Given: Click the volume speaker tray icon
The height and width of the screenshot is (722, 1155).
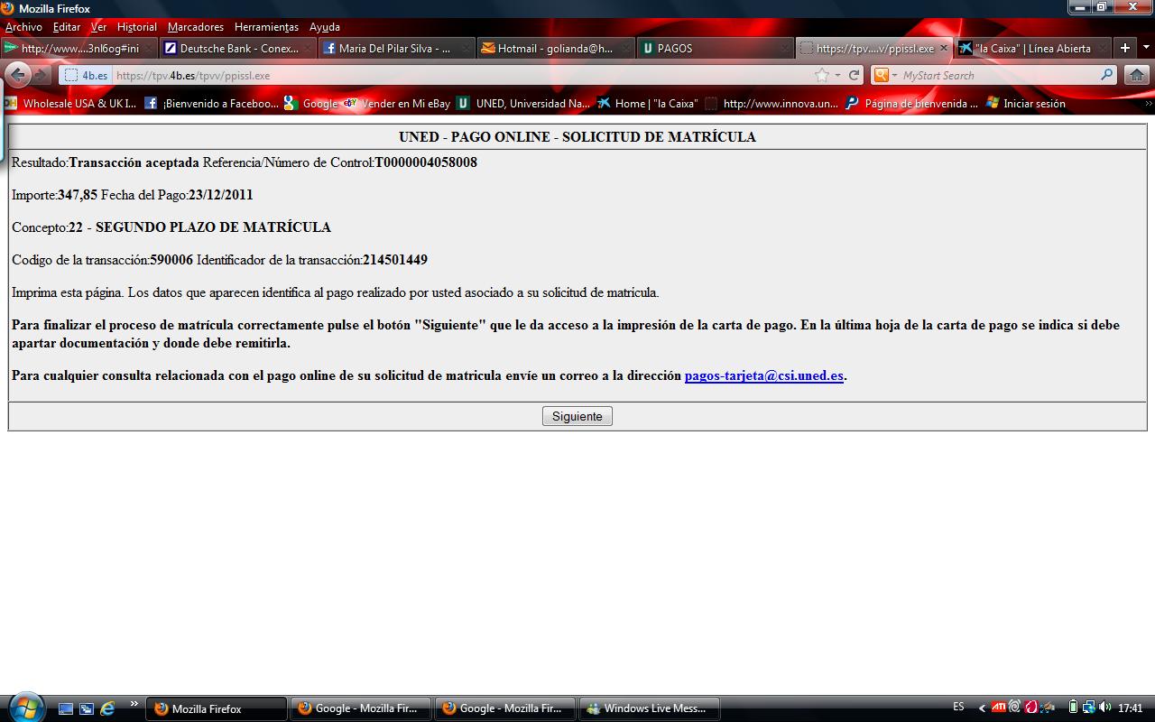Looking at the screenshot, I should (1105, 708).
